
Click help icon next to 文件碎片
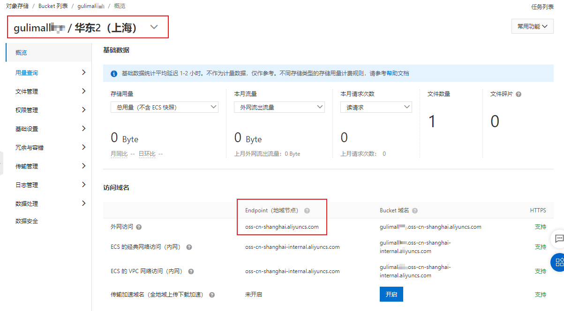(518, 94)
